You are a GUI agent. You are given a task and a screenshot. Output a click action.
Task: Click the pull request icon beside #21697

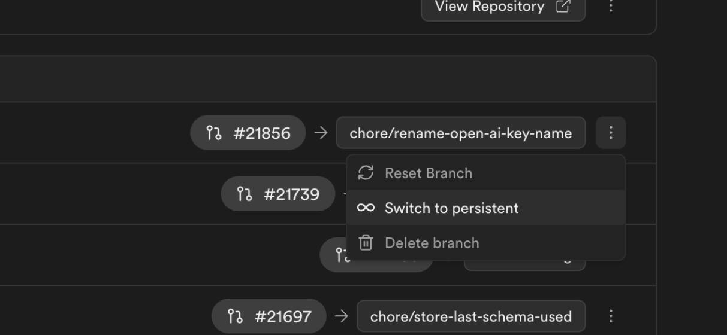click(235, 316)
